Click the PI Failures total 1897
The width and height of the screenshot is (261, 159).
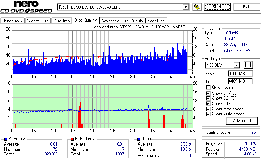pos(120,154)
